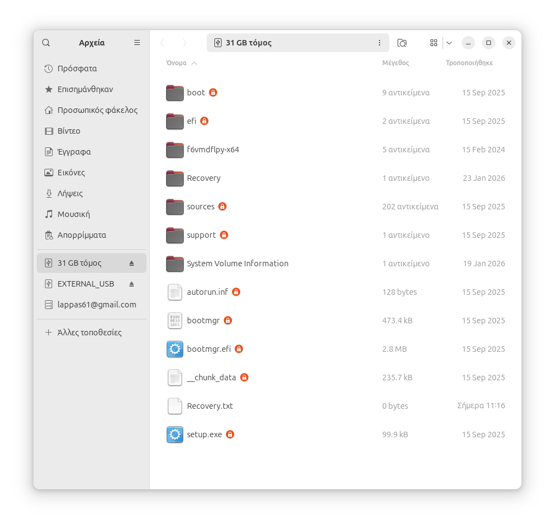
Task: Open the sidebar hamburger menu
Action: coord(137,43)
